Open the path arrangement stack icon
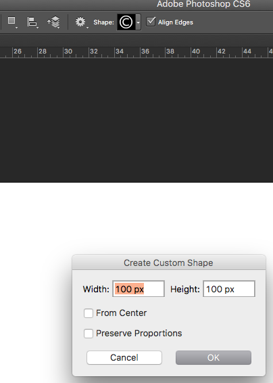This screenshot has width=273, height=383. click(53, 22)
